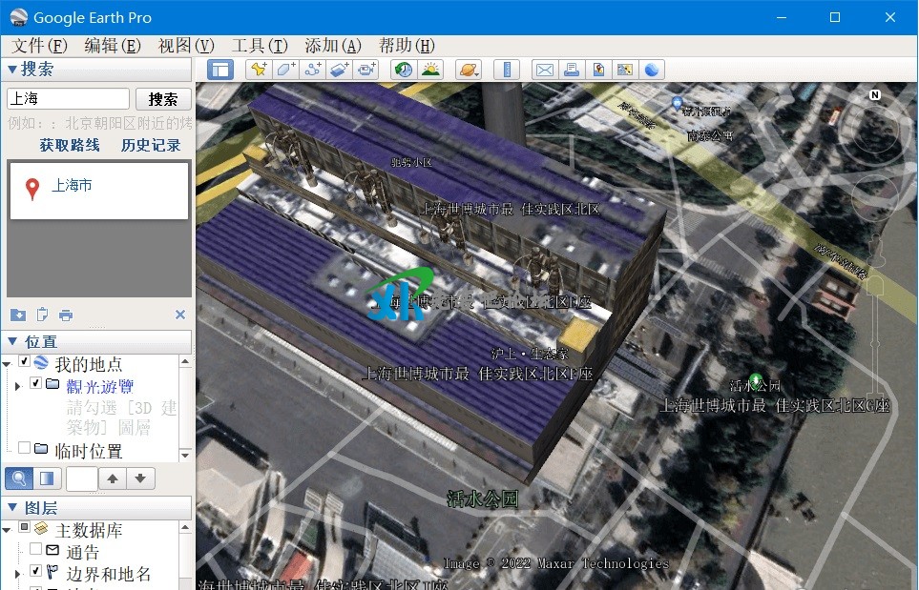Image resolution: width=919 pixels, height=590 pixels.
Task: Add a placemark with the pushpin icon
Action: [258, 70]
